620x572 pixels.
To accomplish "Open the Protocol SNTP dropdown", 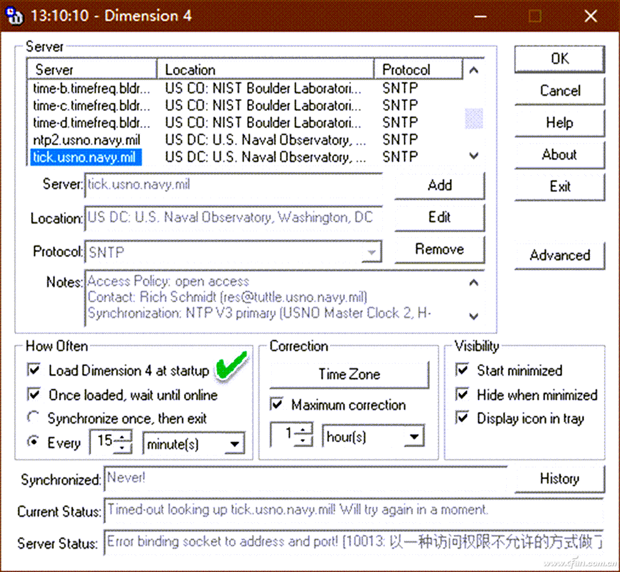I will click(x=371, y=252).
